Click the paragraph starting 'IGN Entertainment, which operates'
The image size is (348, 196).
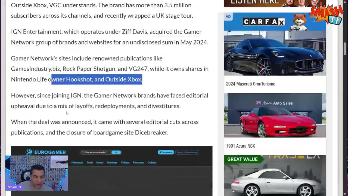(110, 37)
